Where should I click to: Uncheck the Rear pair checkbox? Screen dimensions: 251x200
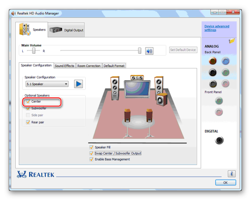tap(28, 122)
